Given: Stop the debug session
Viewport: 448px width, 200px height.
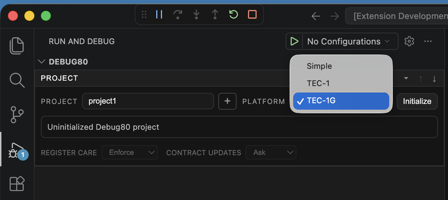Looking at the screenshot, I should pyautogui.click(x=252, y=14).
